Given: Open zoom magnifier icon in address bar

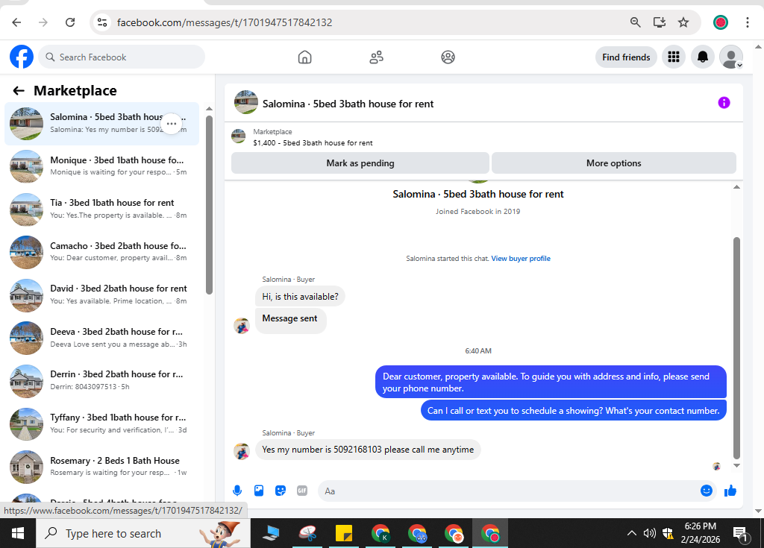Looking at the screenshot, I should coord(635,22).
